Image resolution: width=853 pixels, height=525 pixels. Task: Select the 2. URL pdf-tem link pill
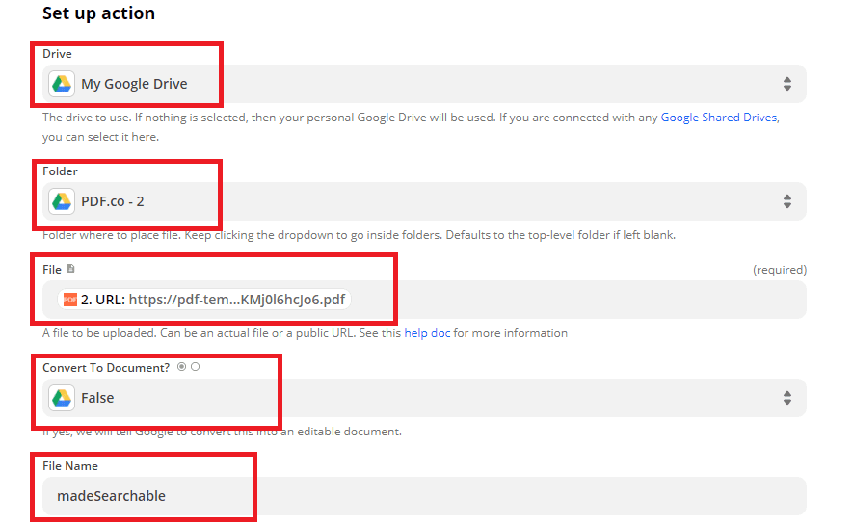click(x=212, y=300)
